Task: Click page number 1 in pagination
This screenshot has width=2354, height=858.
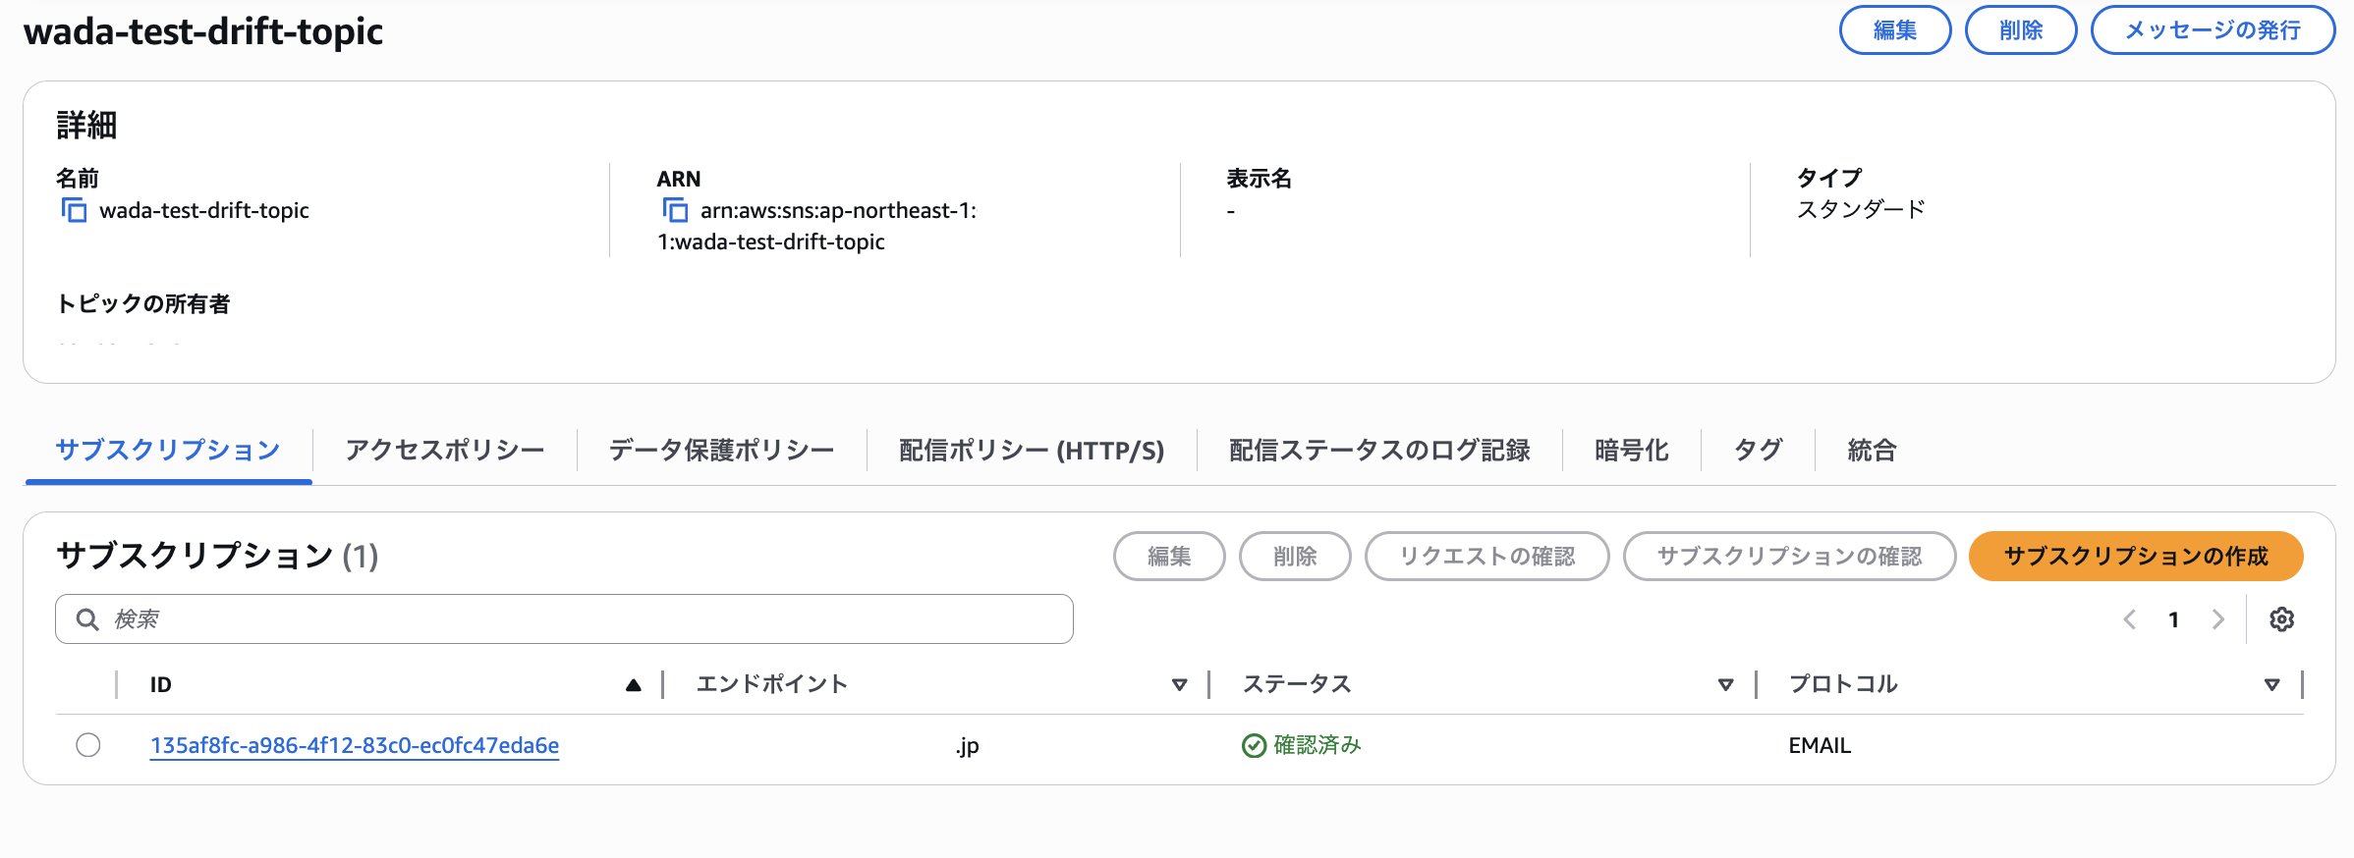Action: pos(2174,619)
